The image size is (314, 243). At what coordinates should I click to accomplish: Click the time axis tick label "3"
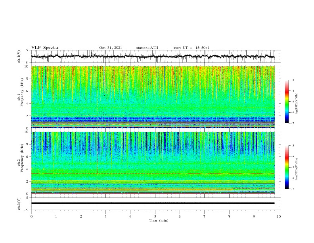pyautogui.click(x=106, y=216)
